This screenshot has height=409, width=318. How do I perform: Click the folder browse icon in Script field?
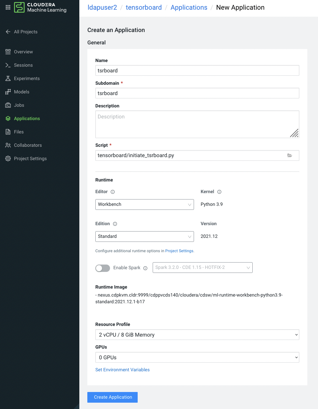[290, 155]
